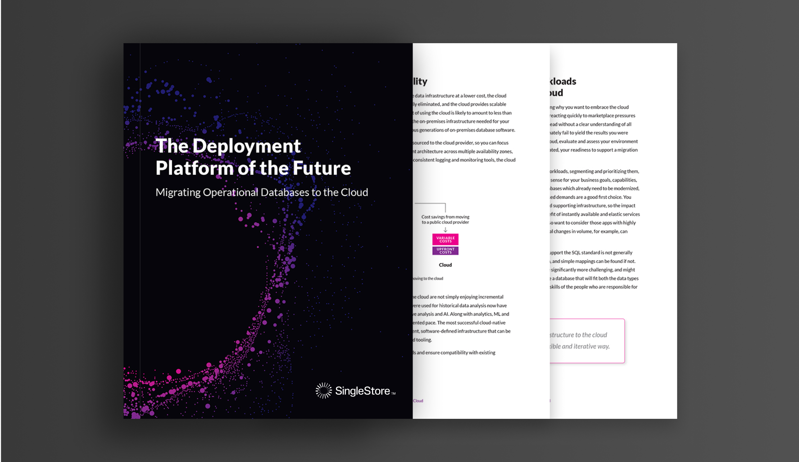Toggle the 'Cost savings from moving' caption
This screenshot has height=462, width=799.
click(445, 219)
